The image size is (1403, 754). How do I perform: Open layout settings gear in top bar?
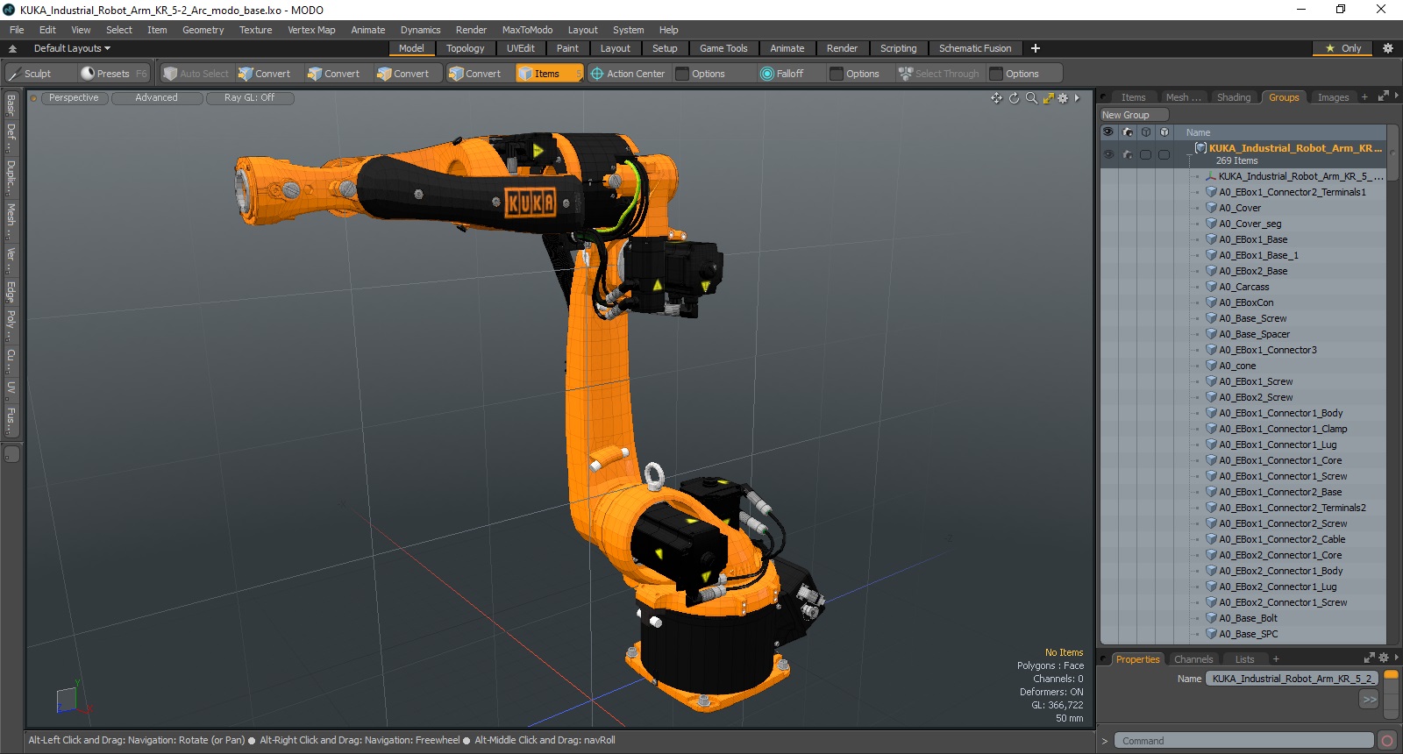tap(1387, 48)
